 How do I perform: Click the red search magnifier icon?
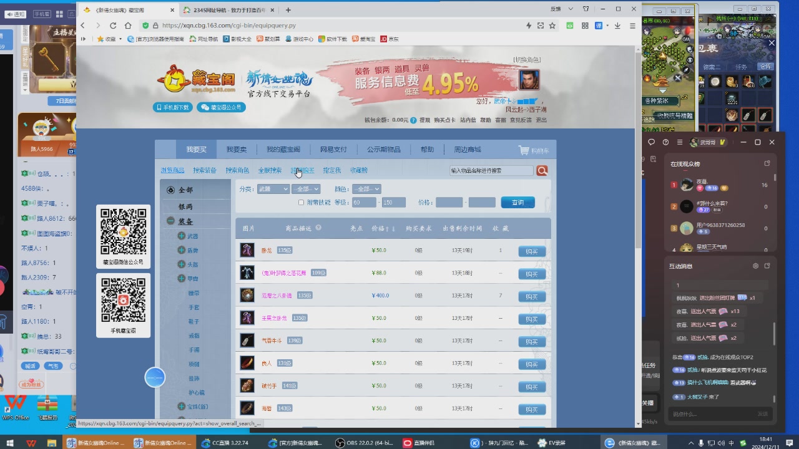pyautogui.click(x=542, y=170)
